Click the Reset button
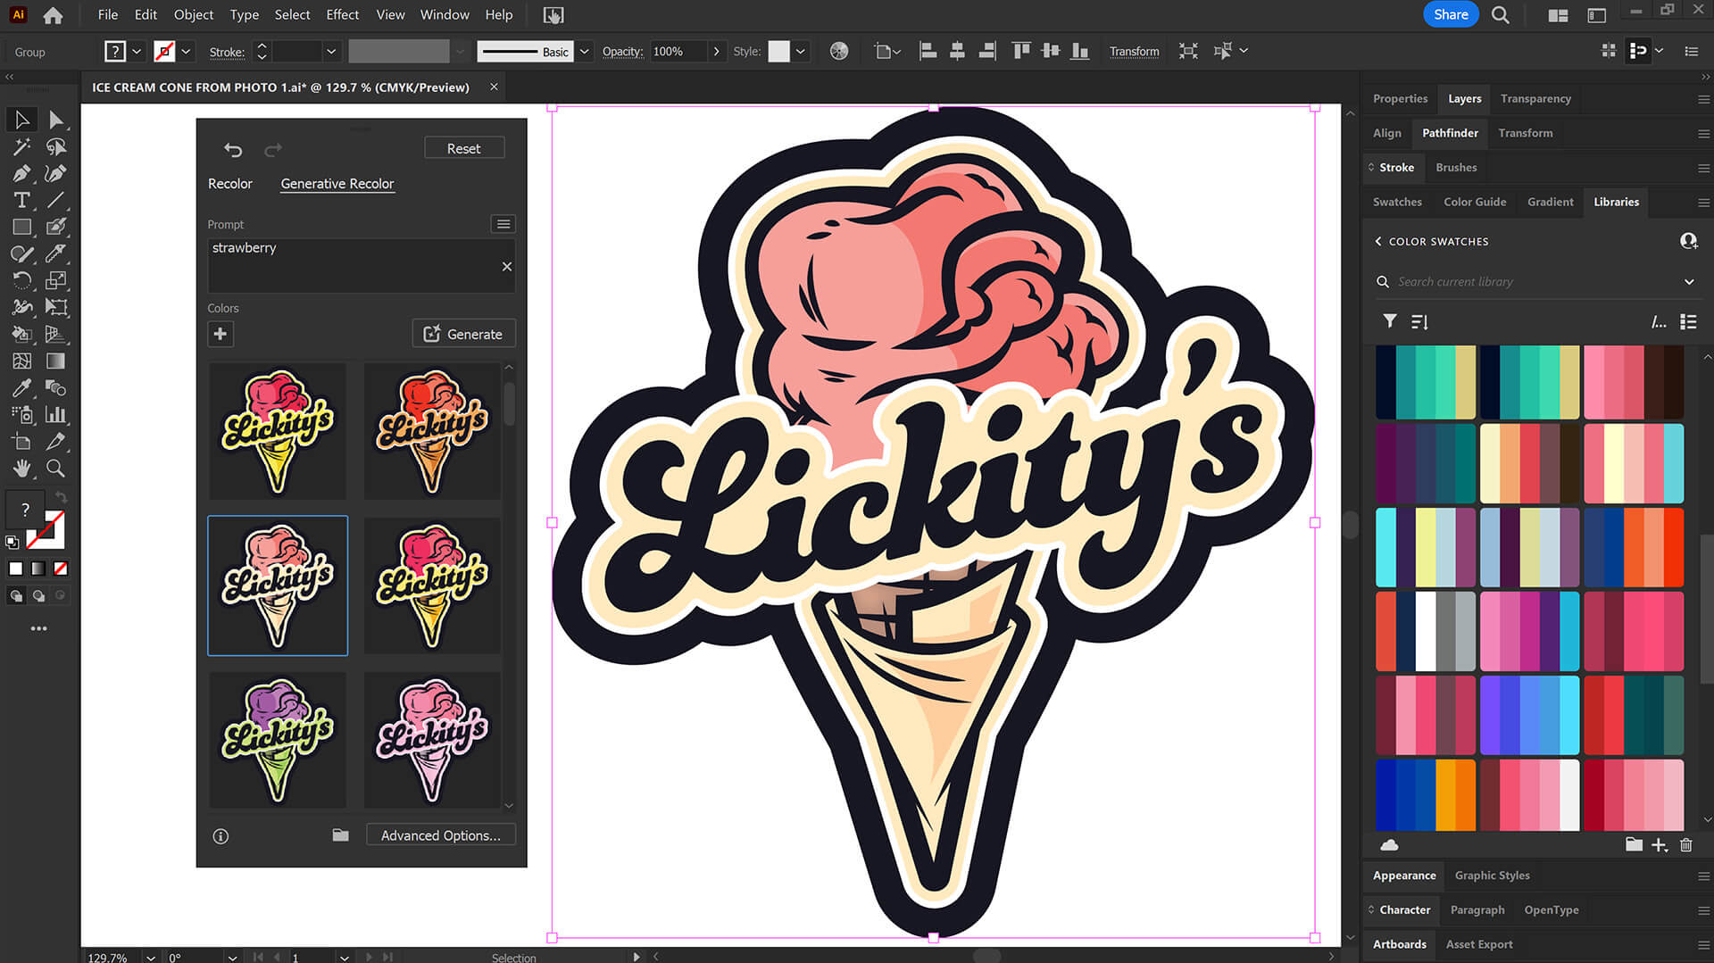 [x=463, y=149]
